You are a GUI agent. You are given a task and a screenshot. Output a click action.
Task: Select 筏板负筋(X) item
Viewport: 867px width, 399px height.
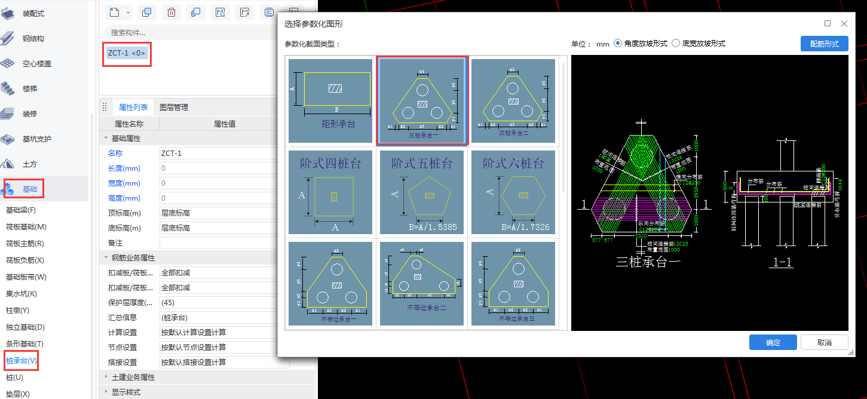25,260
